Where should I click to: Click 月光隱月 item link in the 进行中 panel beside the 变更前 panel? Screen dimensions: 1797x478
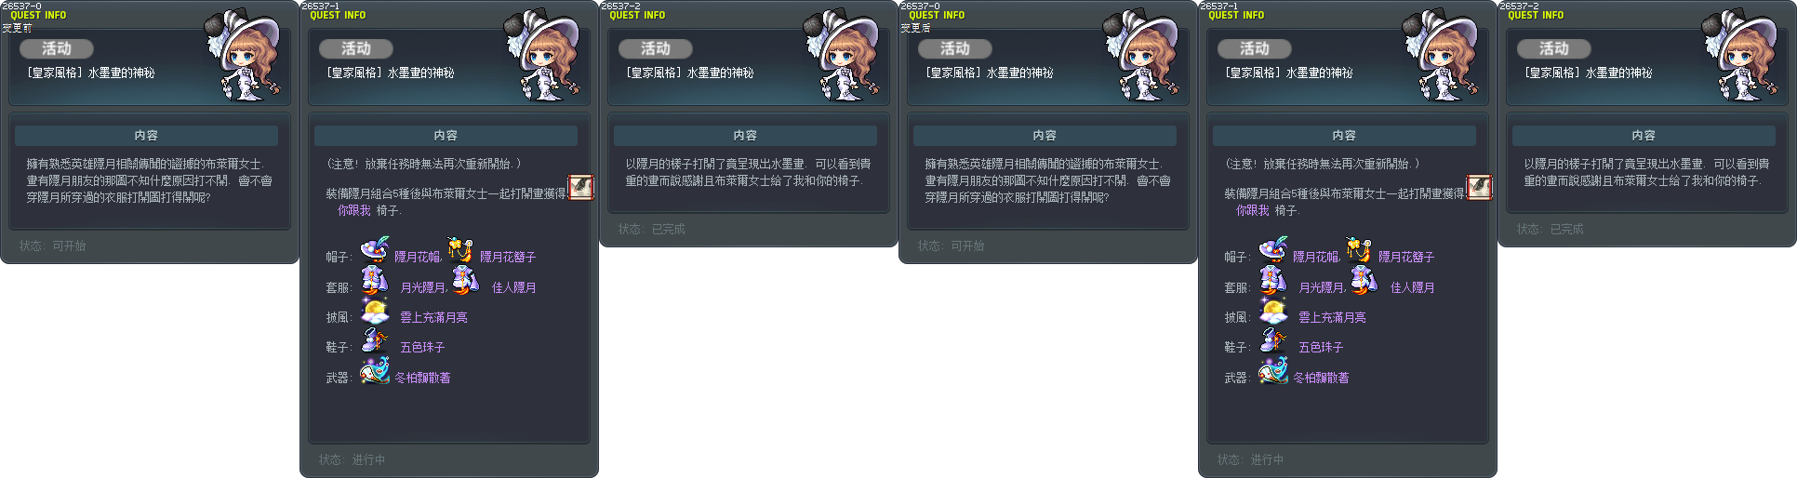coord(422,287)
